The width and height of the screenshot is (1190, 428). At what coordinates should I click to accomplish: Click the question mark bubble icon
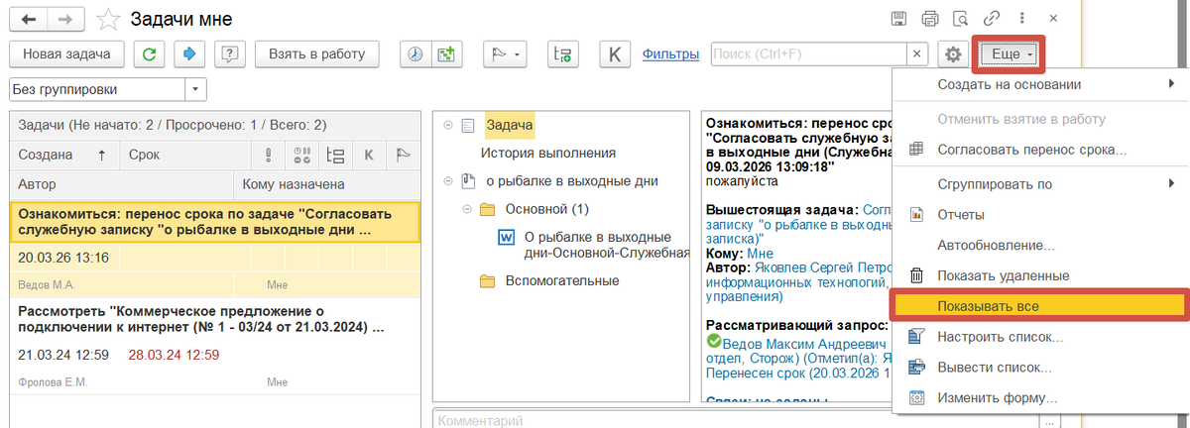click(230, 53)
